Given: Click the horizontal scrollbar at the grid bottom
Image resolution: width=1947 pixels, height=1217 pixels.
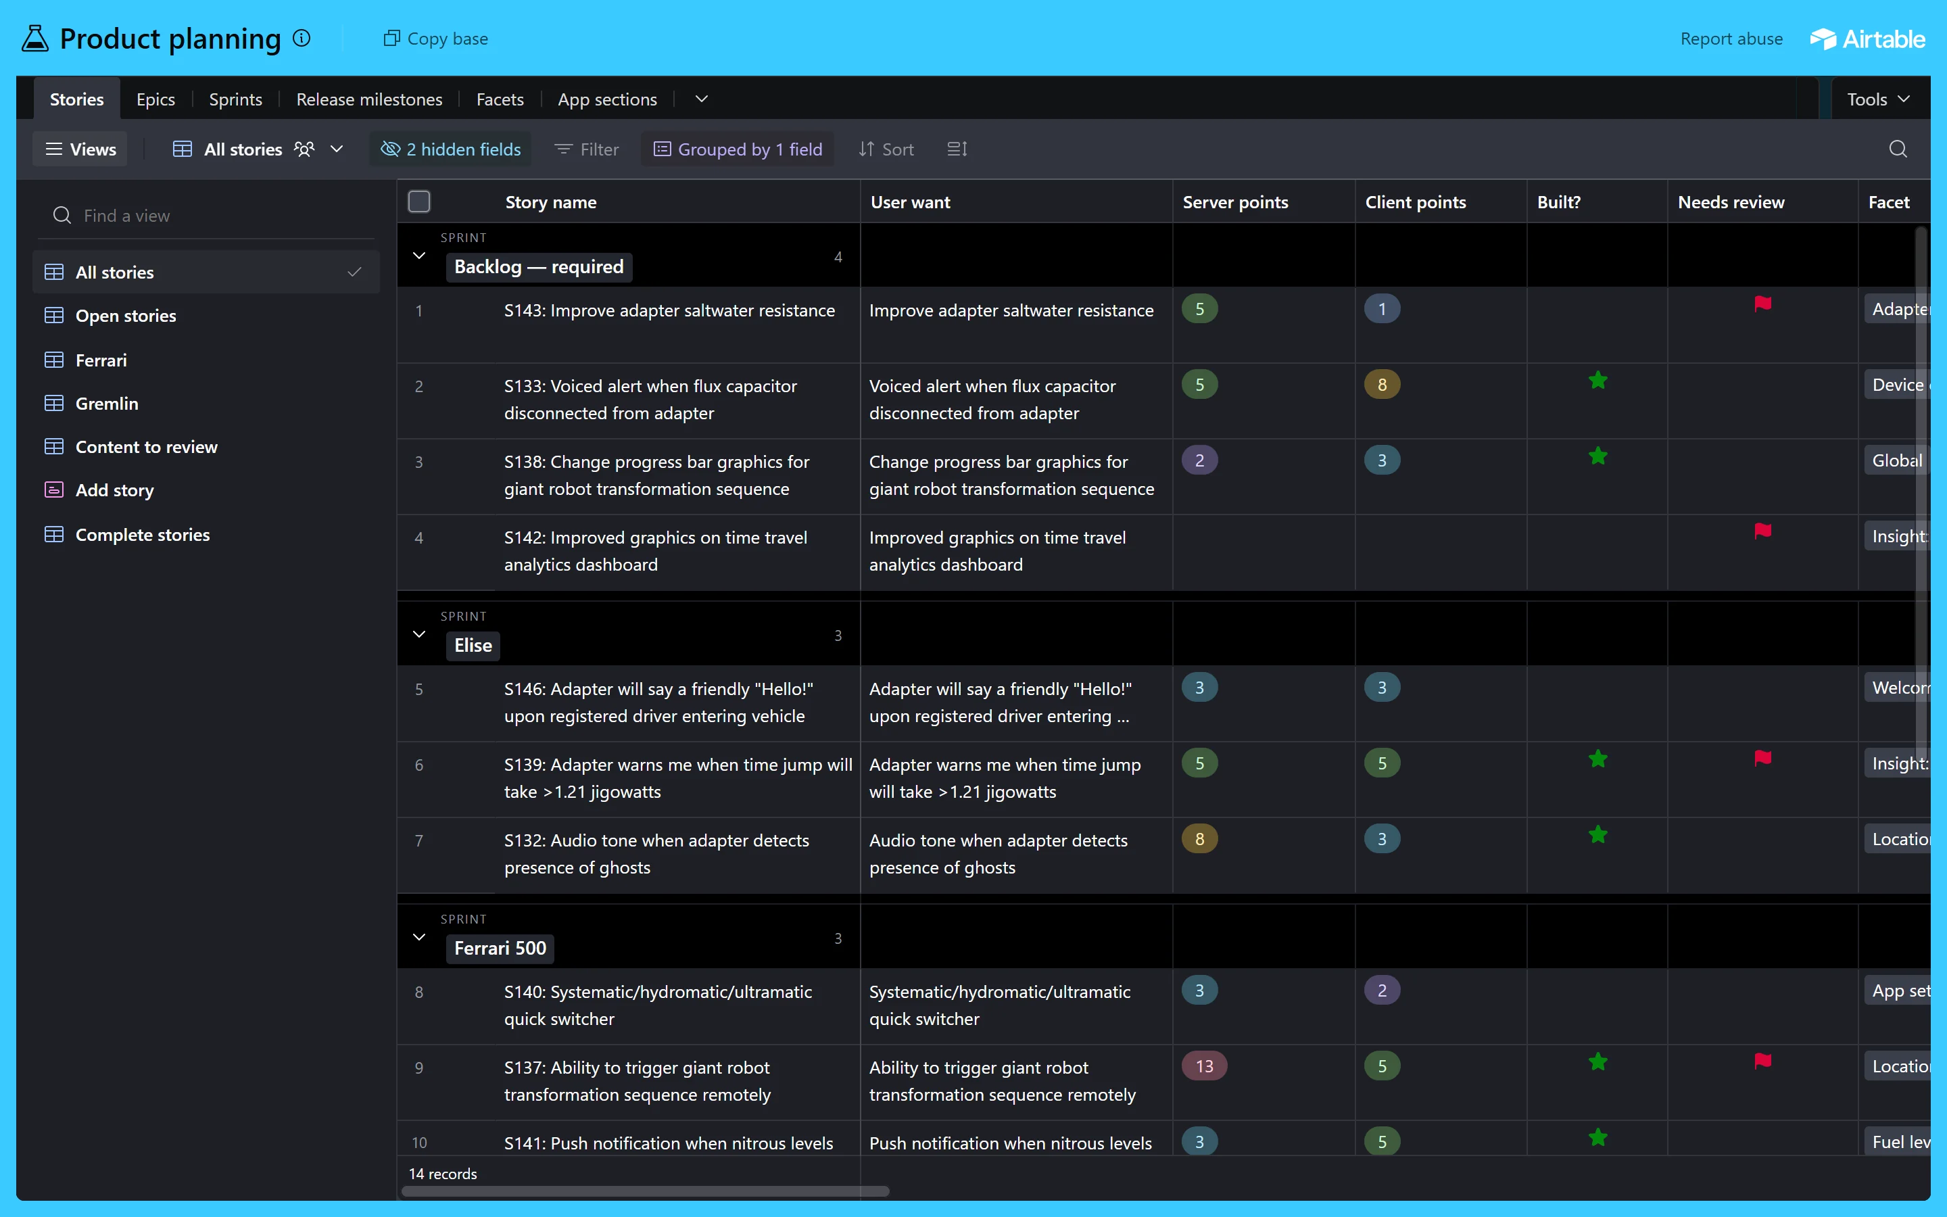Looking at the screenshot, I should click(645, 1191).
